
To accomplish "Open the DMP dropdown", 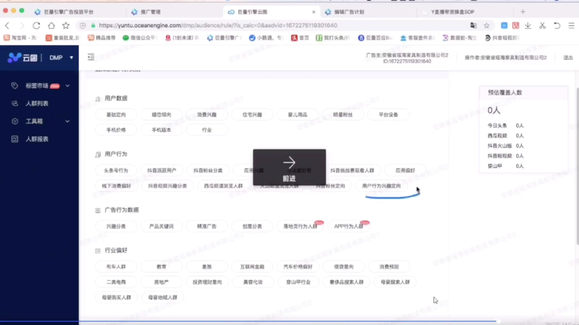I will (61, 57).
